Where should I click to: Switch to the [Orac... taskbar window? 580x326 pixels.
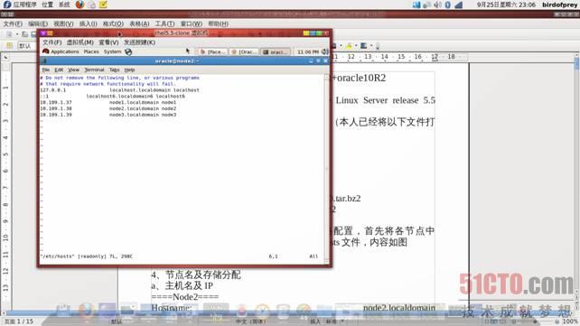tap(244, 52)
